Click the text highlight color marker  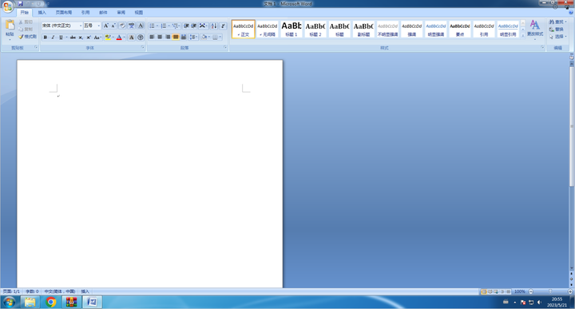(108, 38)
